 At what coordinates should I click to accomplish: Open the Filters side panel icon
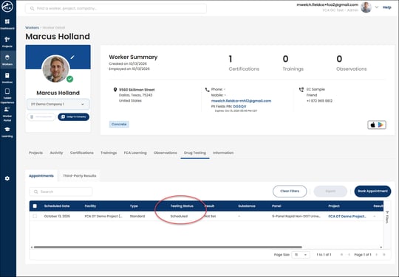pyautogui.click(x=387, y=217)
